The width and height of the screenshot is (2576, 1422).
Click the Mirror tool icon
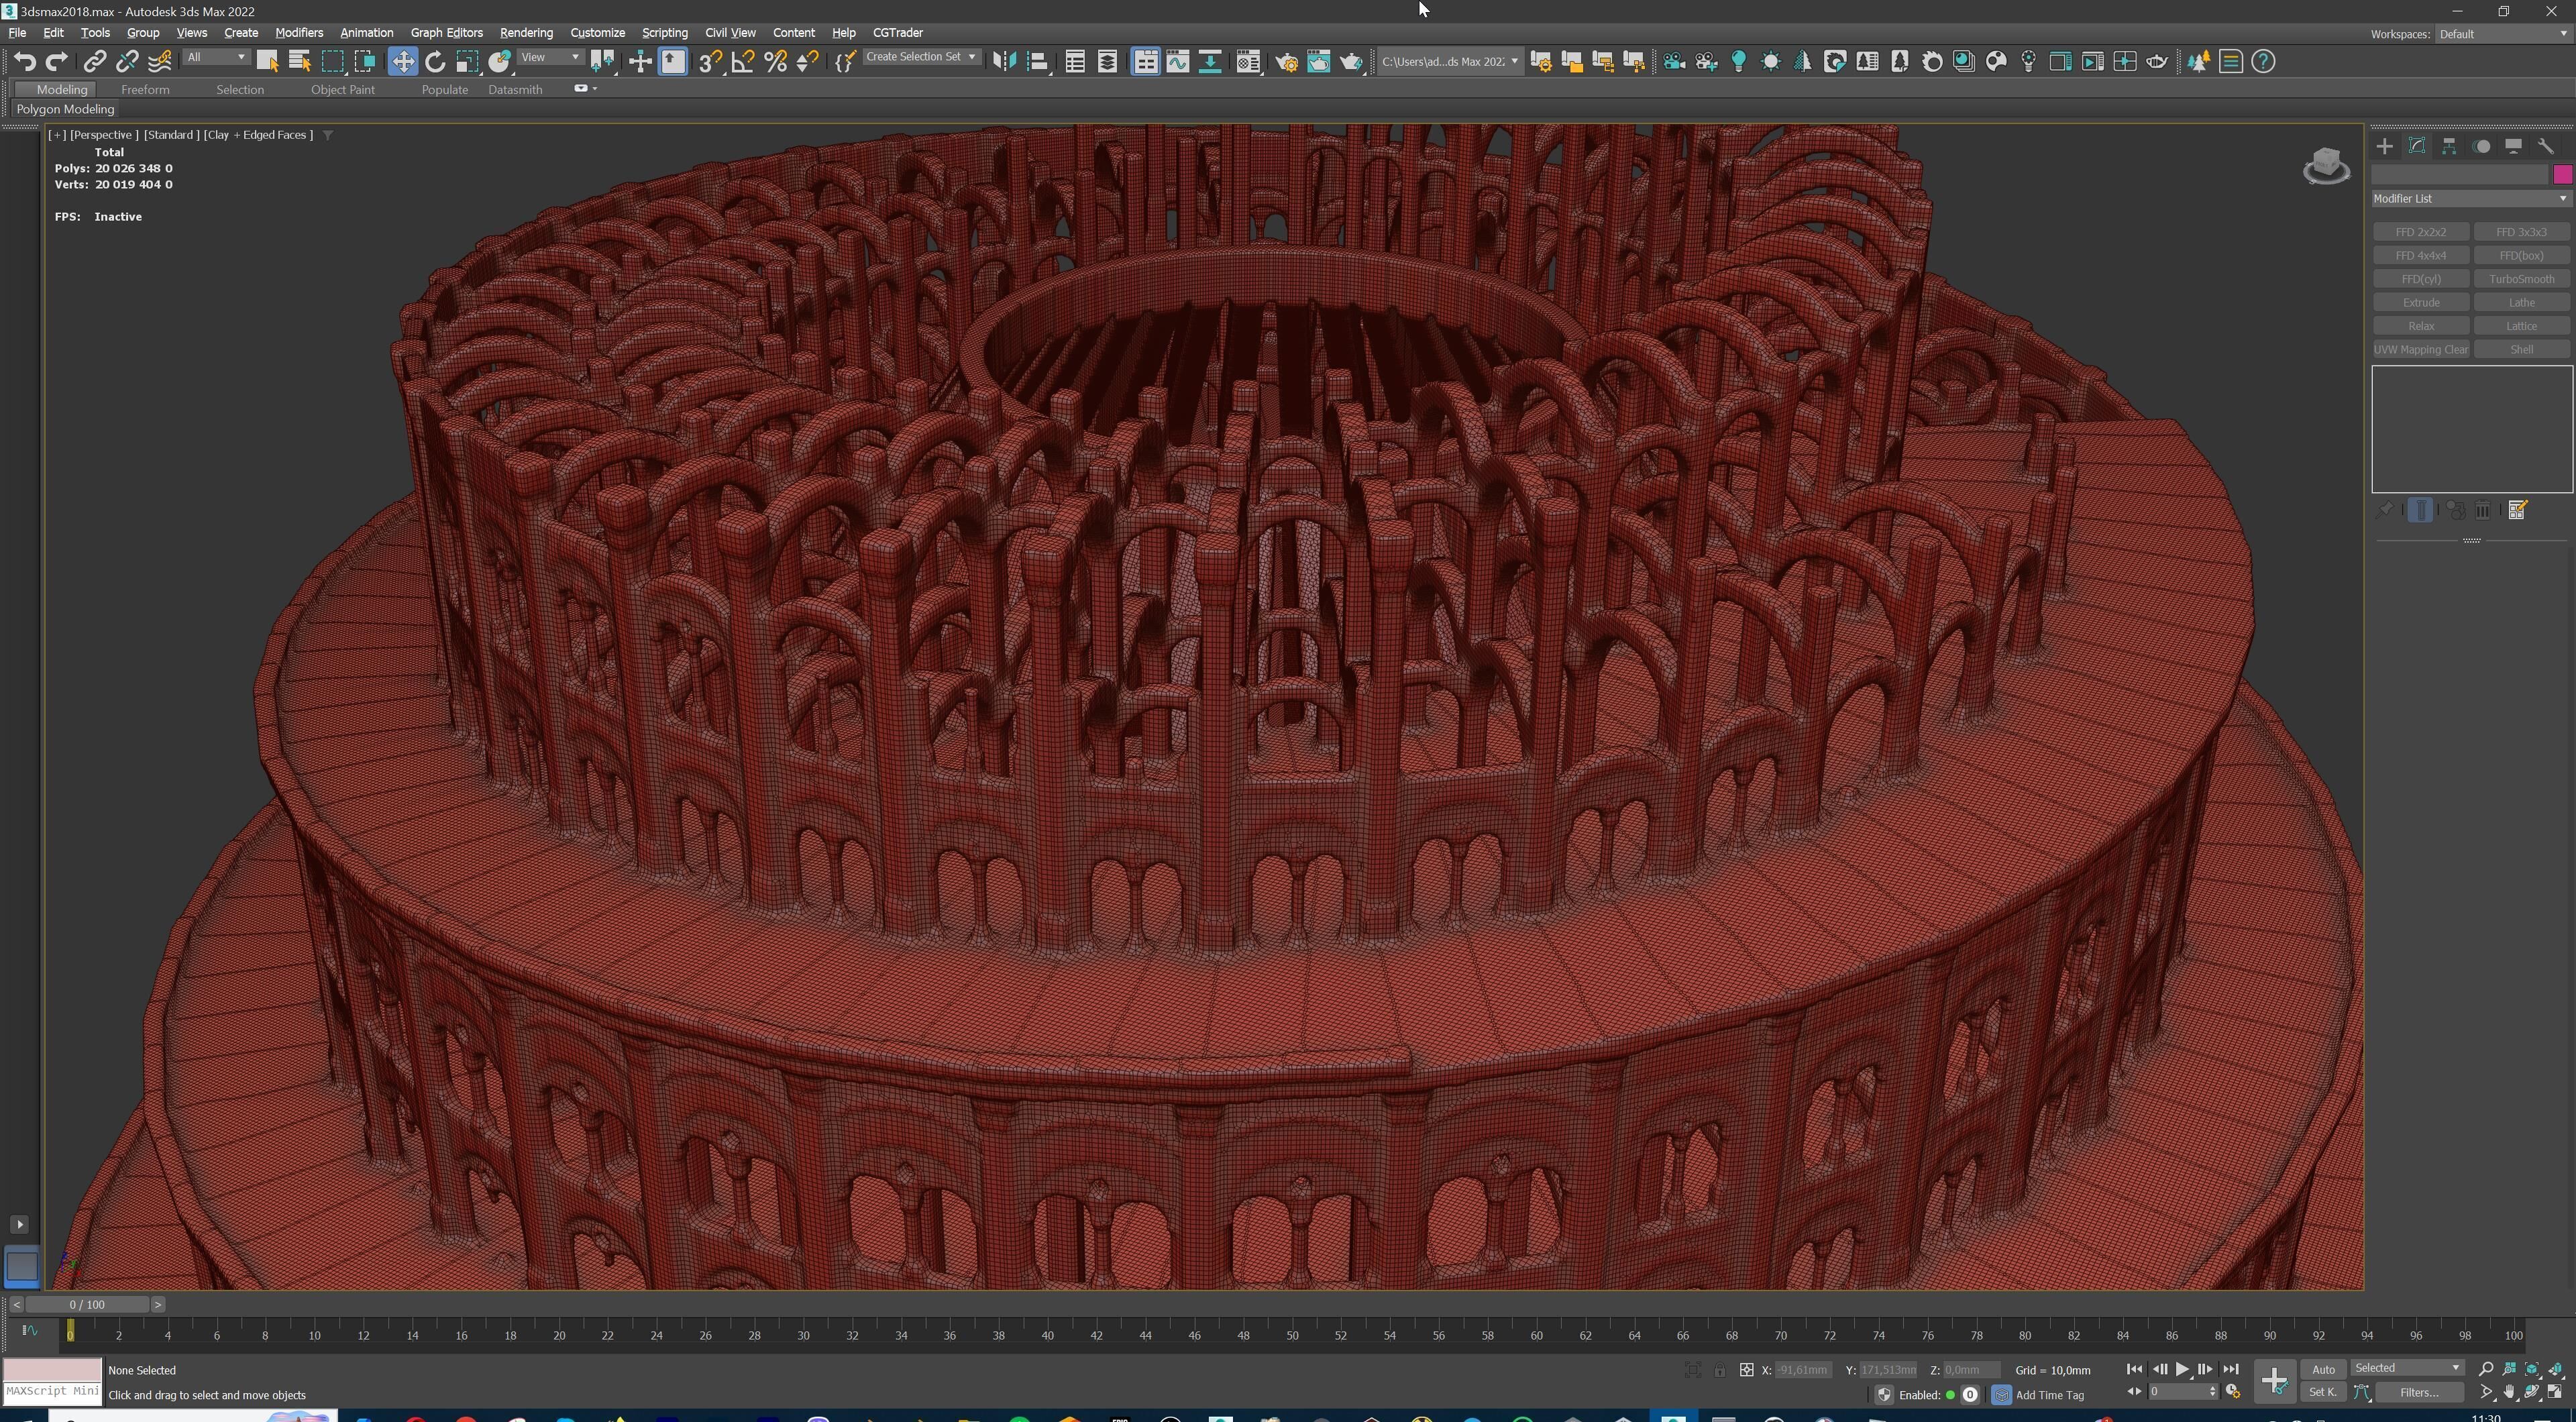pos(1004,62)
